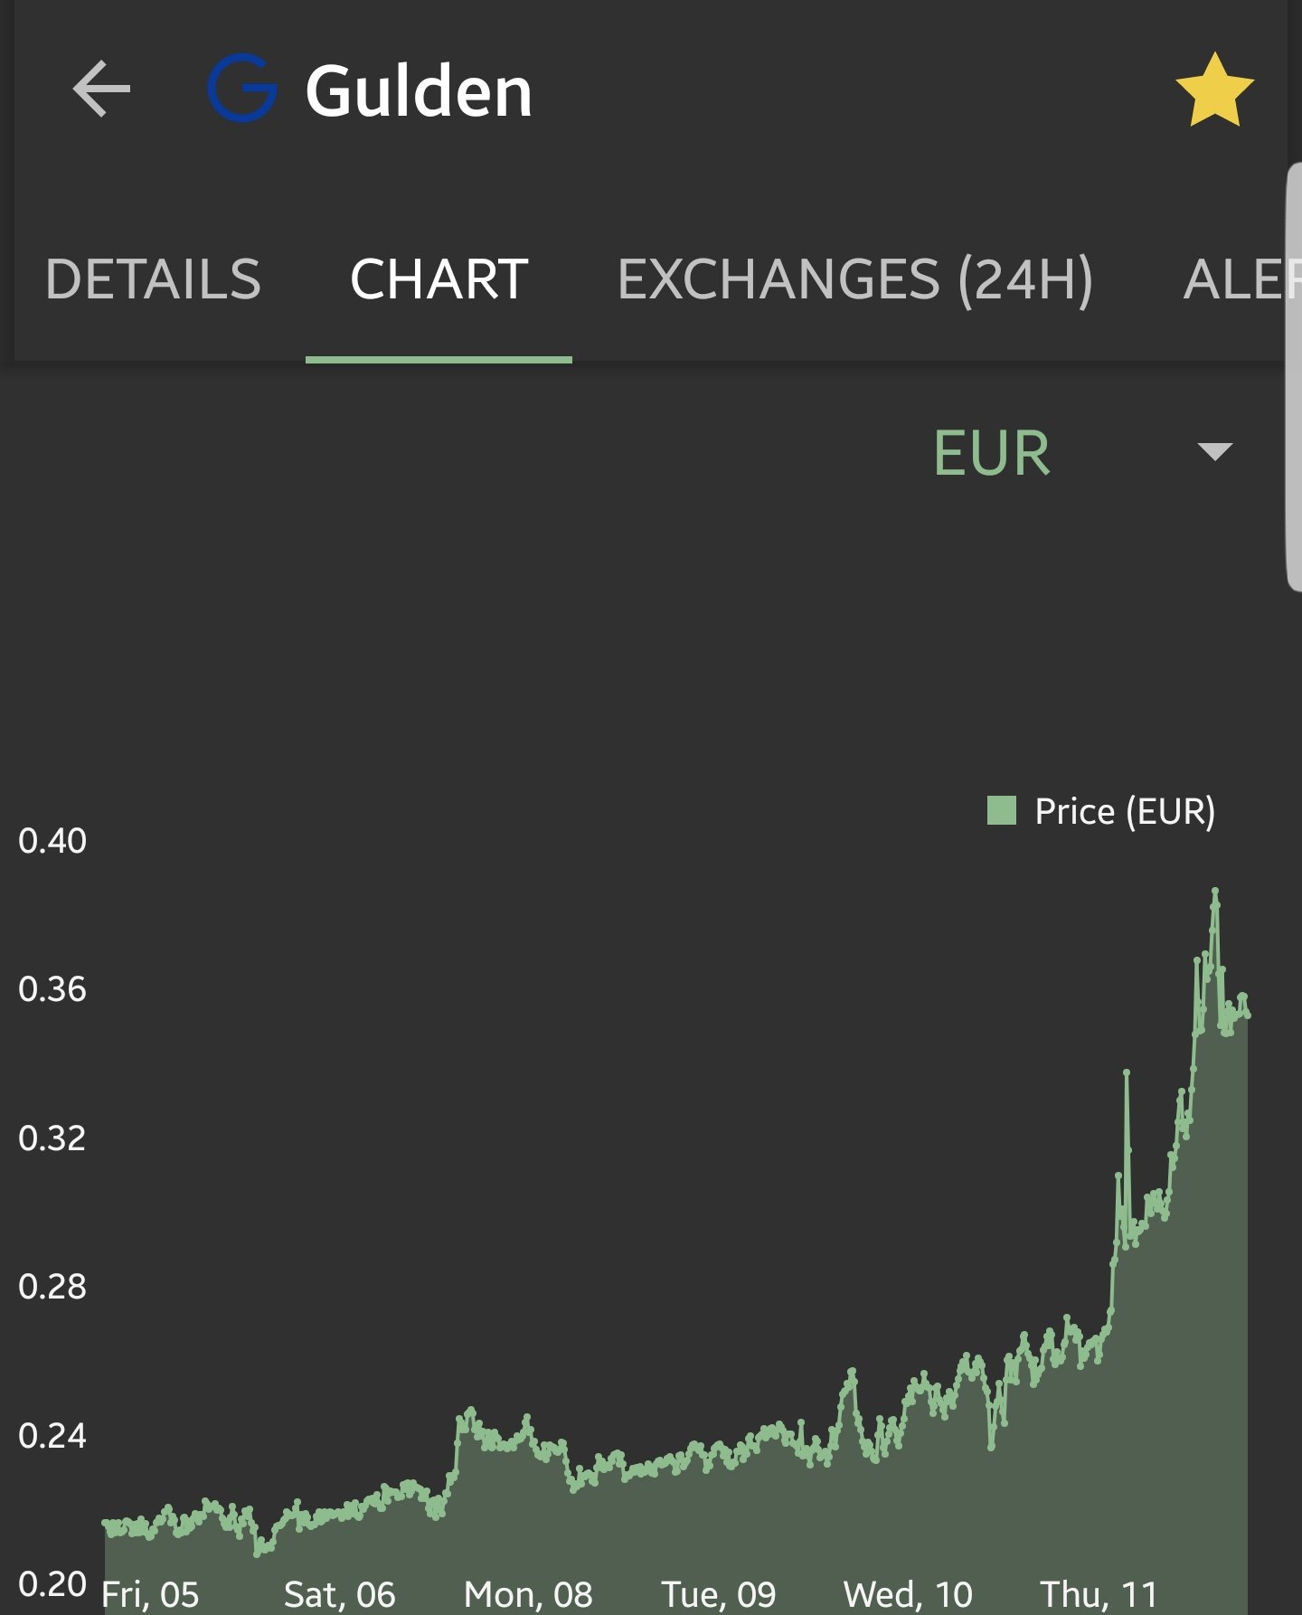
Task: Click the Mon, 08 date label
Action: point(528,1594)
